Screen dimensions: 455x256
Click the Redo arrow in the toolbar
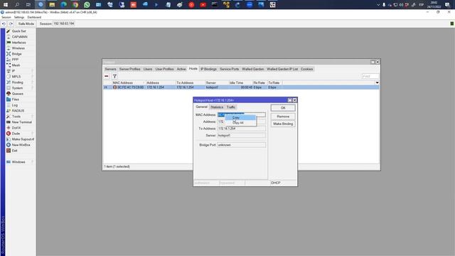(x=11, y=23)
